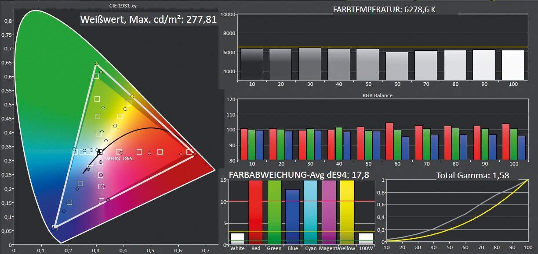Select the White bar in the deviation chart
This screenshot has height=254, width=538.
[238, 239]
